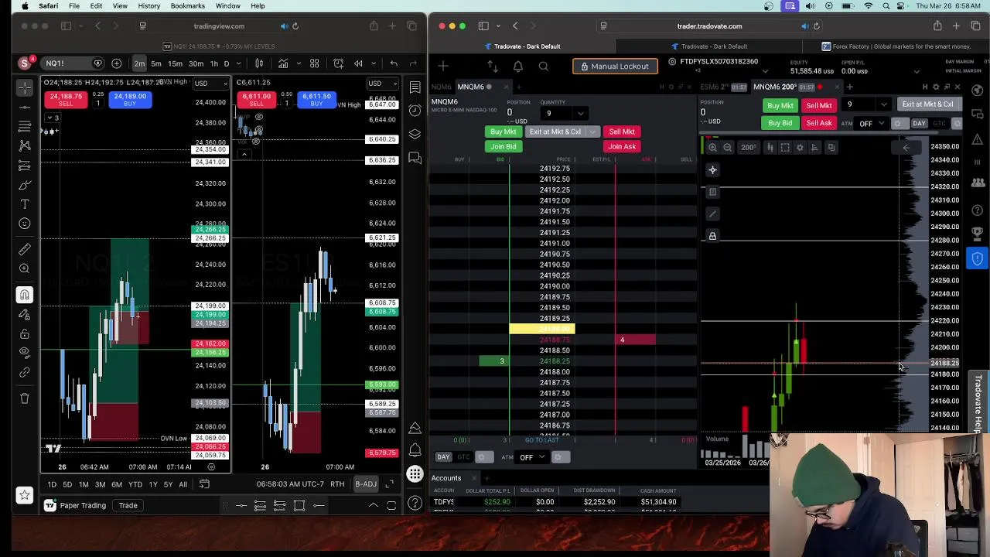Select the 15m timeframe
This screenshot has width=990, height=557.
pyautogui.click(x=176, y=63)
